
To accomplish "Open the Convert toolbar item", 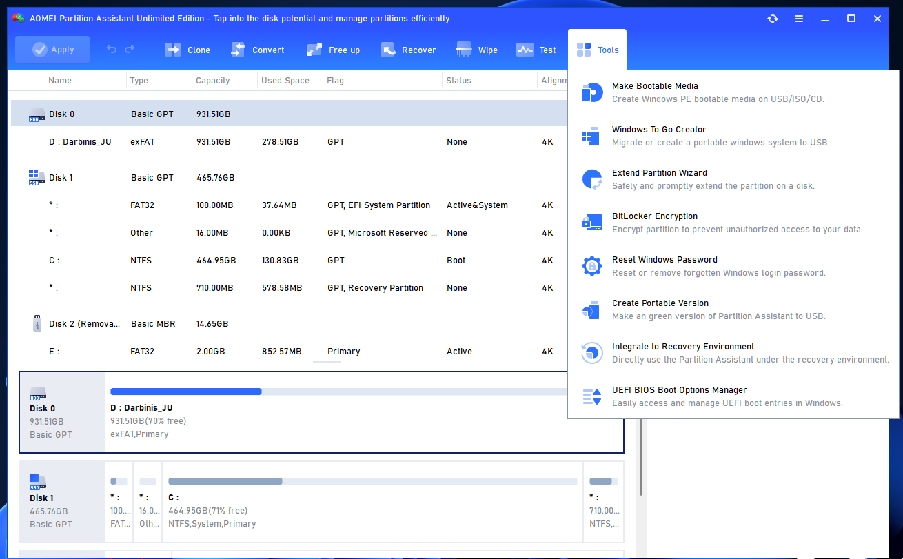I will (x=257, y=50).
